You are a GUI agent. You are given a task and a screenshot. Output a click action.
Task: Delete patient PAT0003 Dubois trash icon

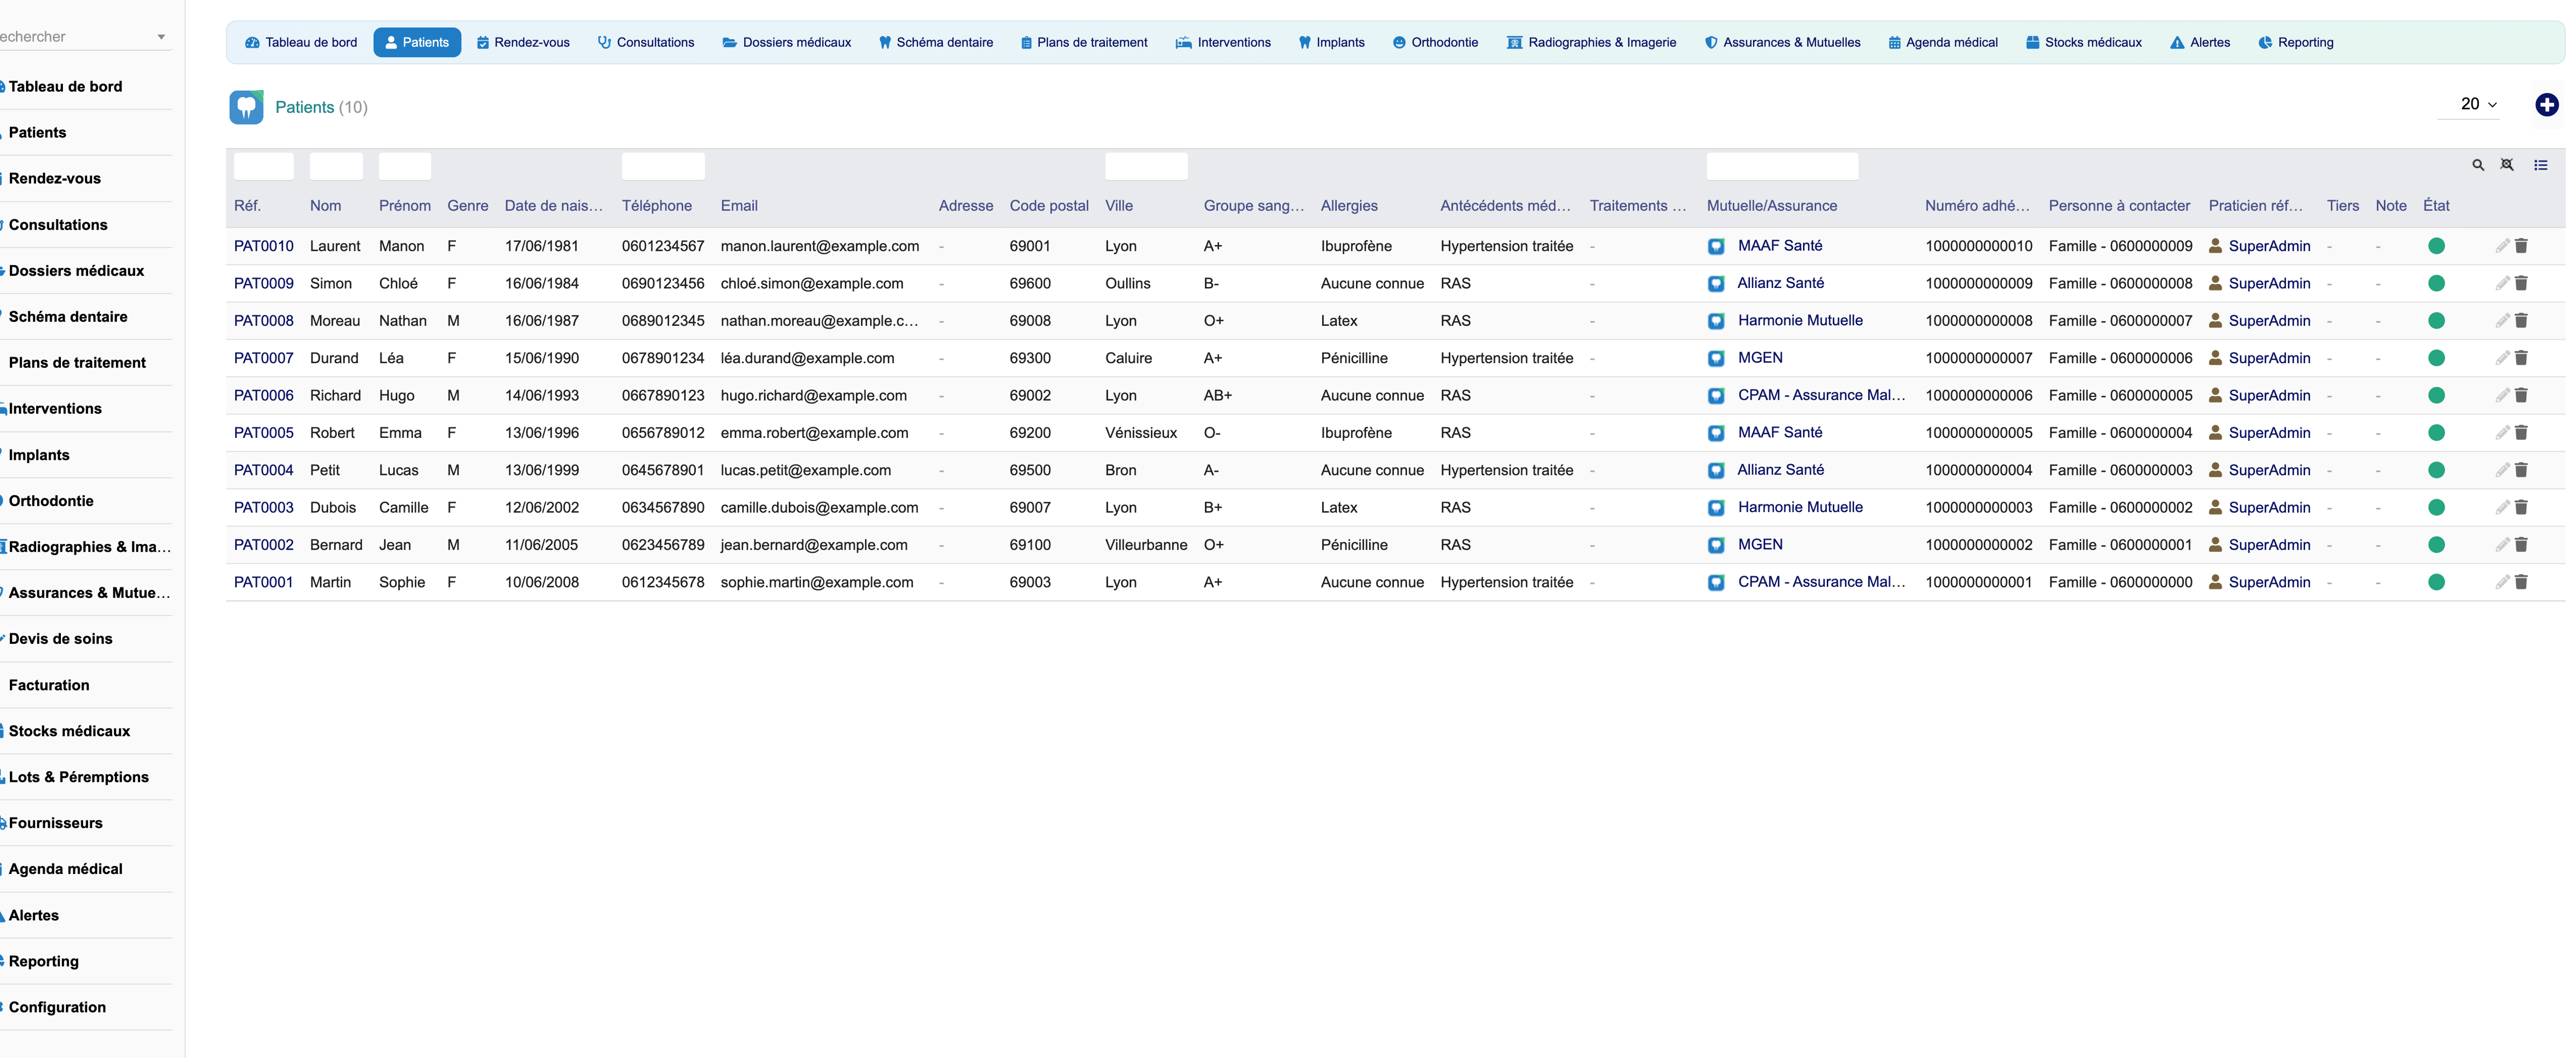[x=2521, y=508]
